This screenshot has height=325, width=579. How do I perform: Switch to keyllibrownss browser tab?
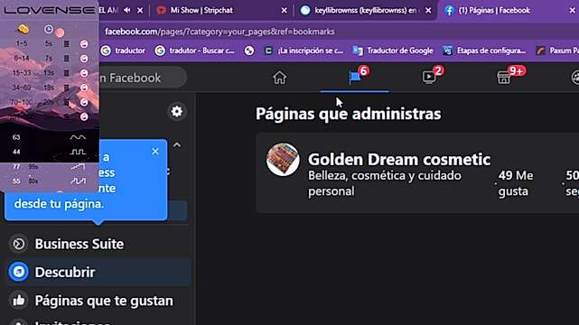click(365, 10)
